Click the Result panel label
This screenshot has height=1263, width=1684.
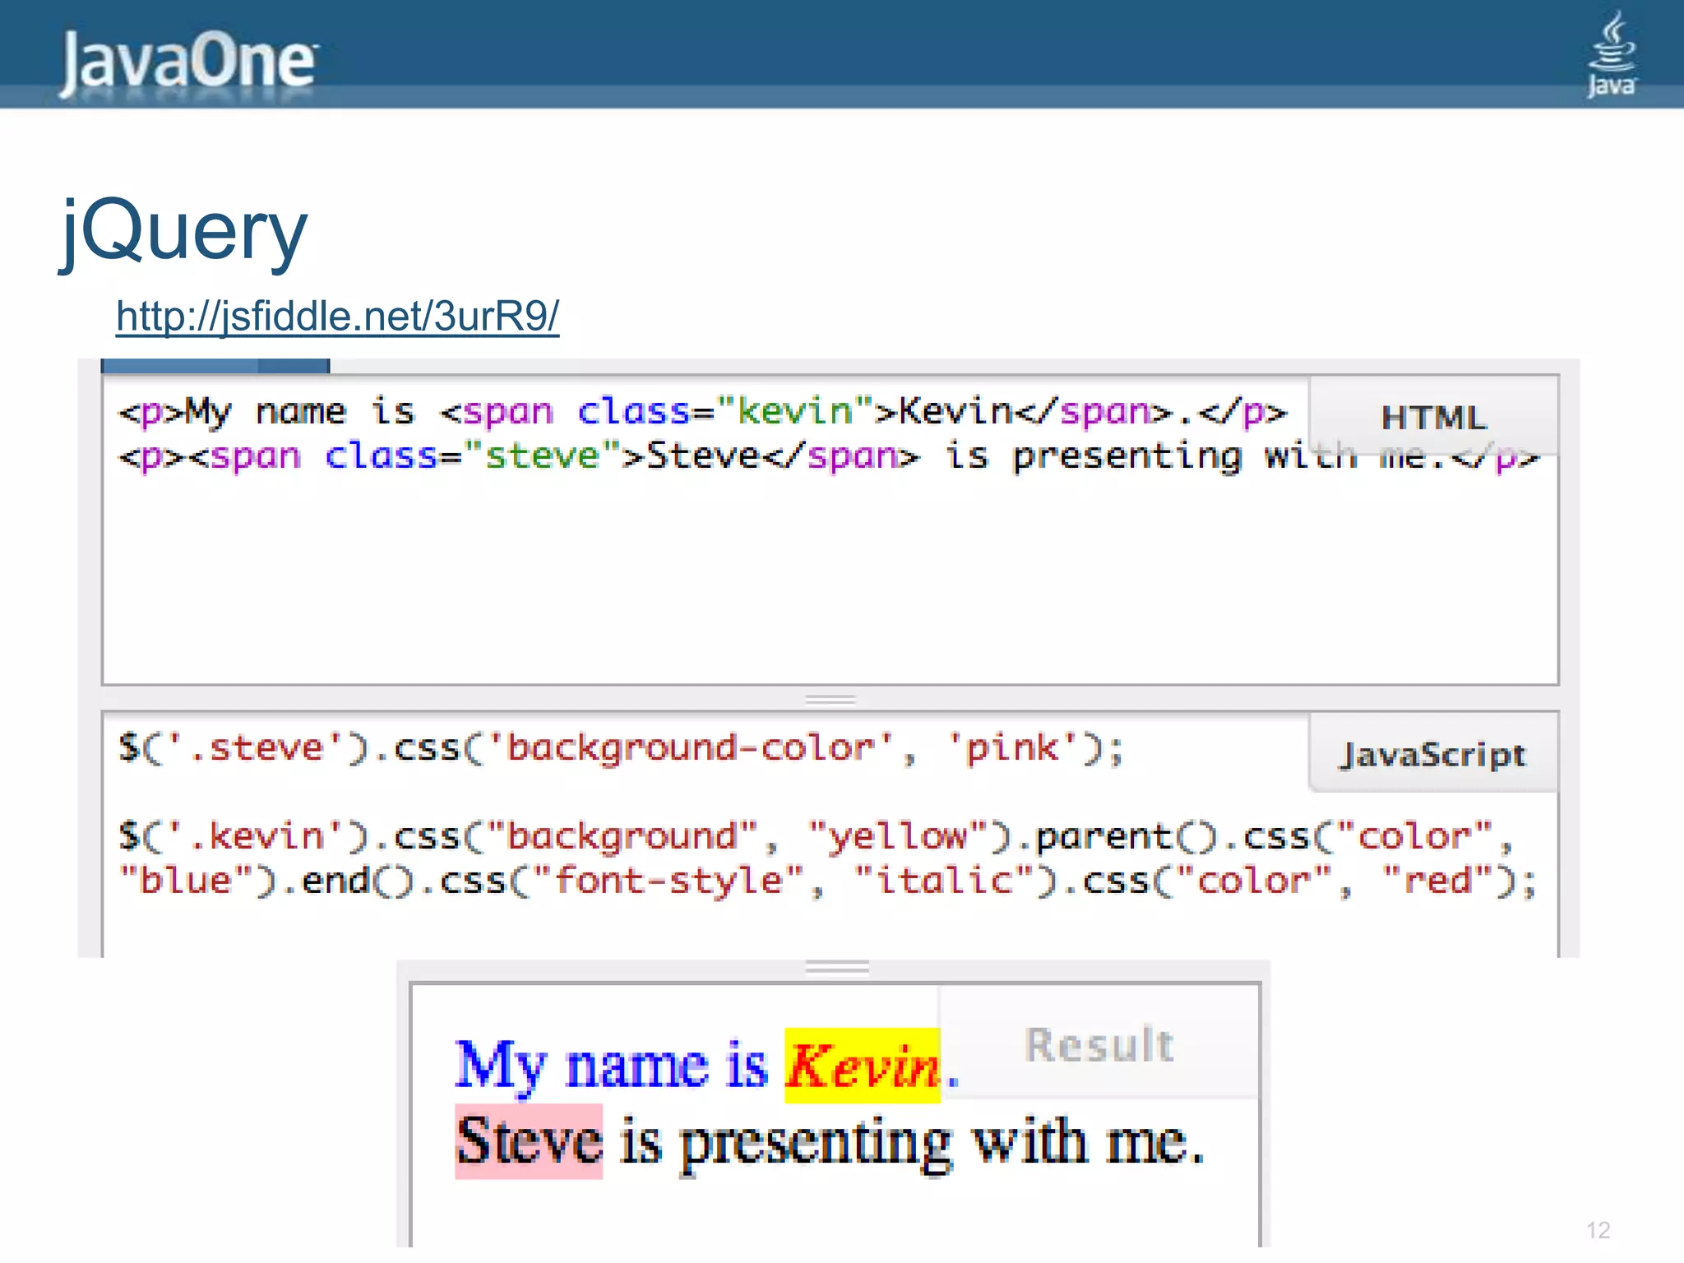1099,1045
